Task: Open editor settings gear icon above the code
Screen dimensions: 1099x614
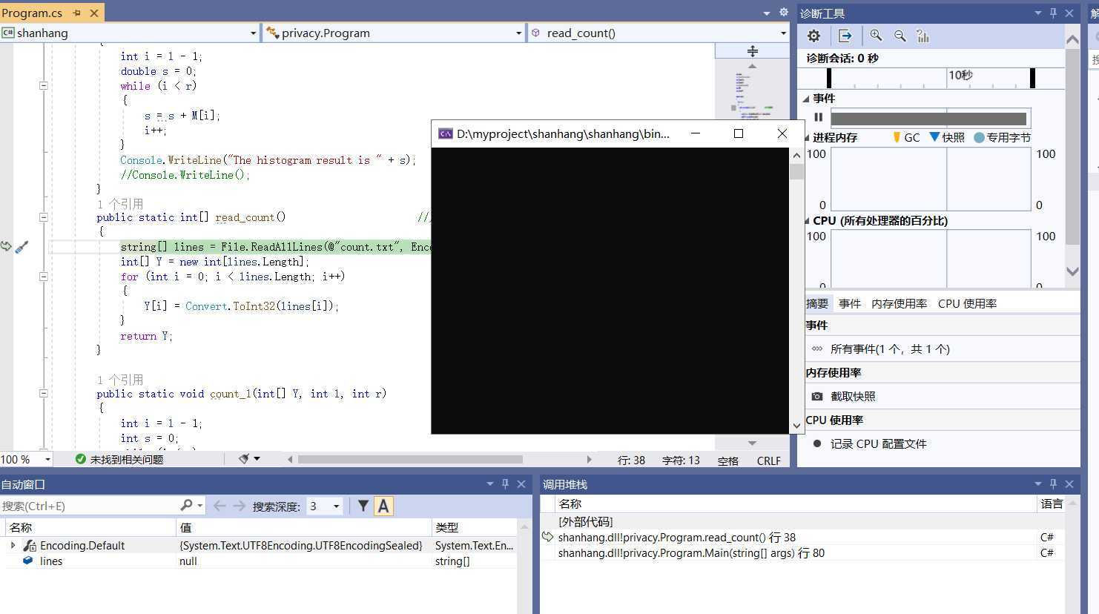Action: (783, 13)
